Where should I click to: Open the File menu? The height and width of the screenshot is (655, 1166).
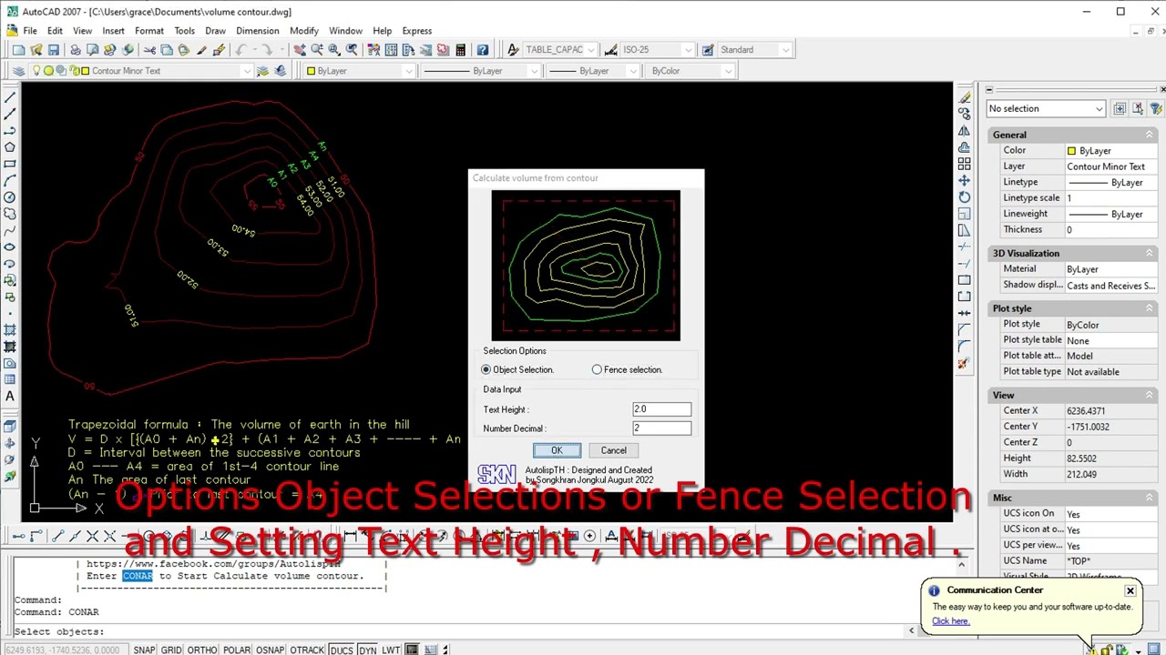tap(30, 31)
